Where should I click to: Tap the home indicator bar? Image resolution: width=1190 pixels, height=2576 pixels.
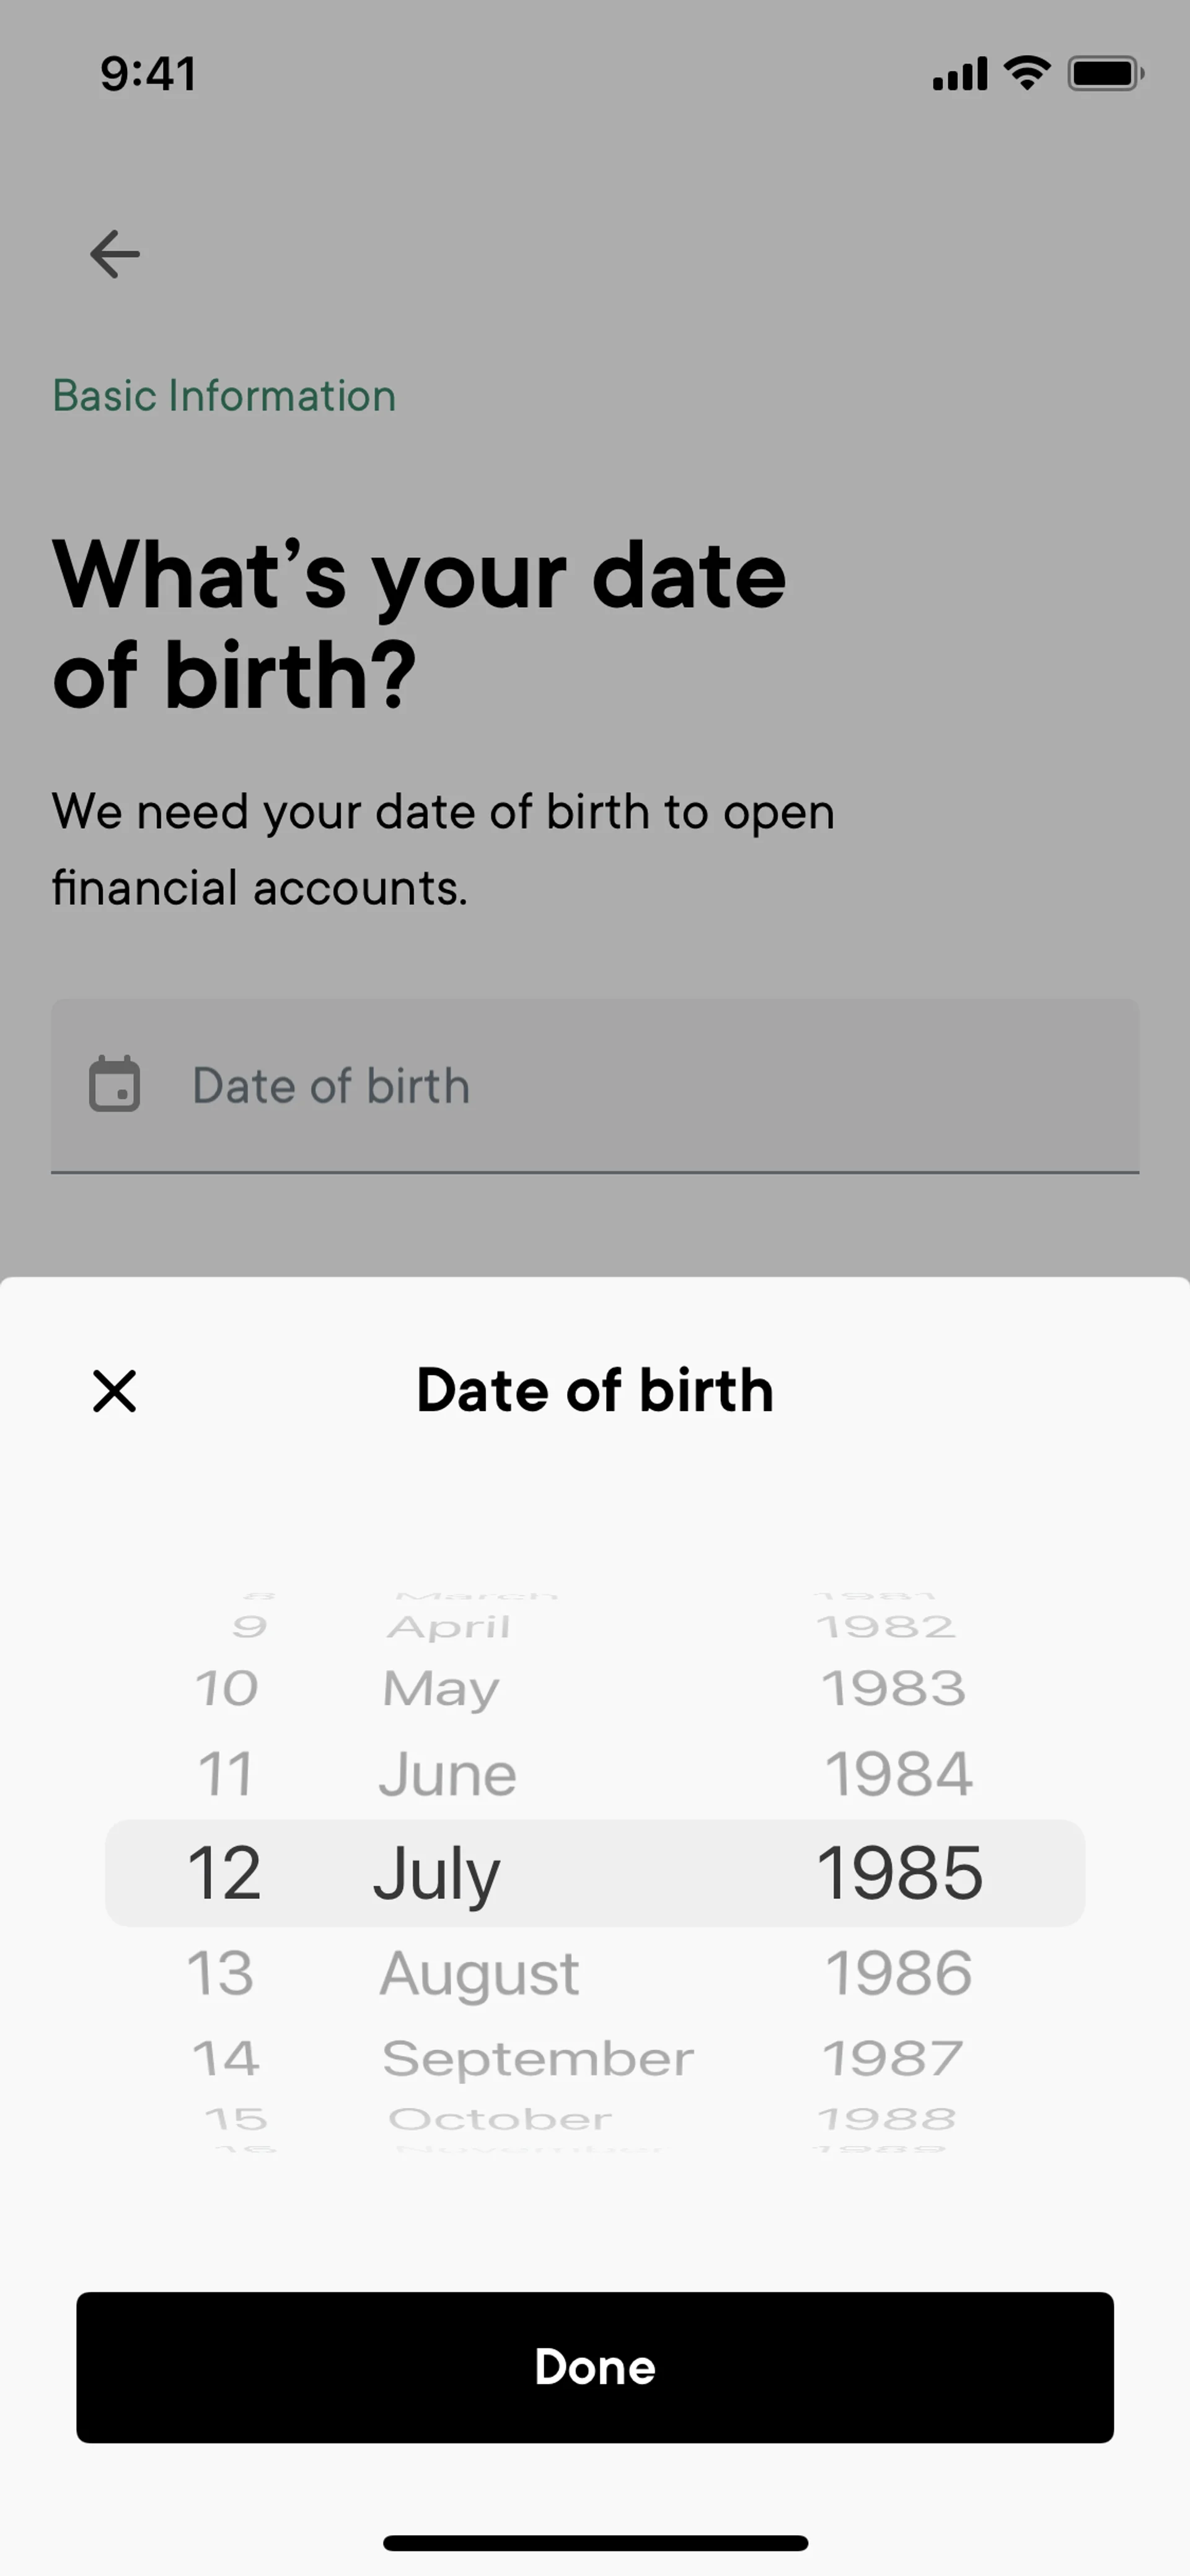pos(595,2543)
